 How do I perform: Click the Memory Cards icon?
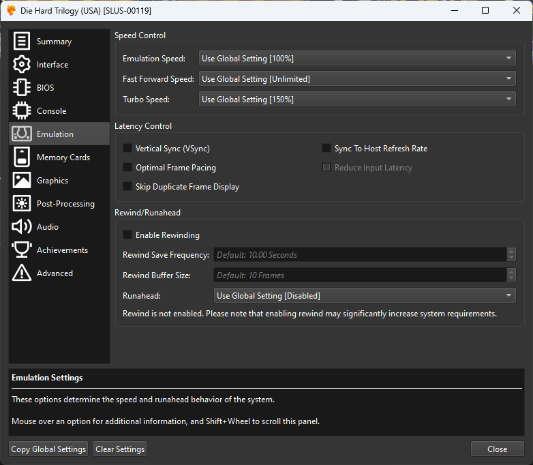click(x=22, y=157)
